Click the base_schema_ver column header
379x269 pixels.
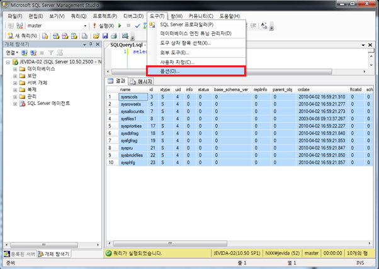click(232, 89)
